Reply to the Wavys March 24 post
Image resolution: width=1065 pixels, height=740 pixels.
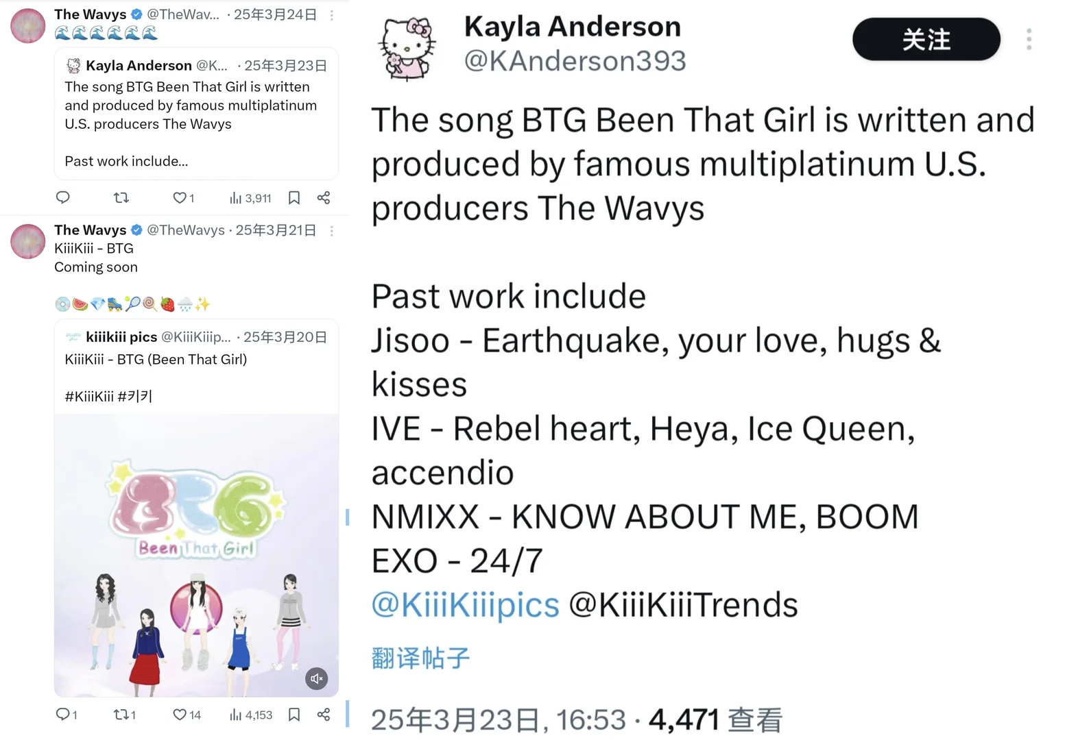pyautogui.click(x=63, y=198)
